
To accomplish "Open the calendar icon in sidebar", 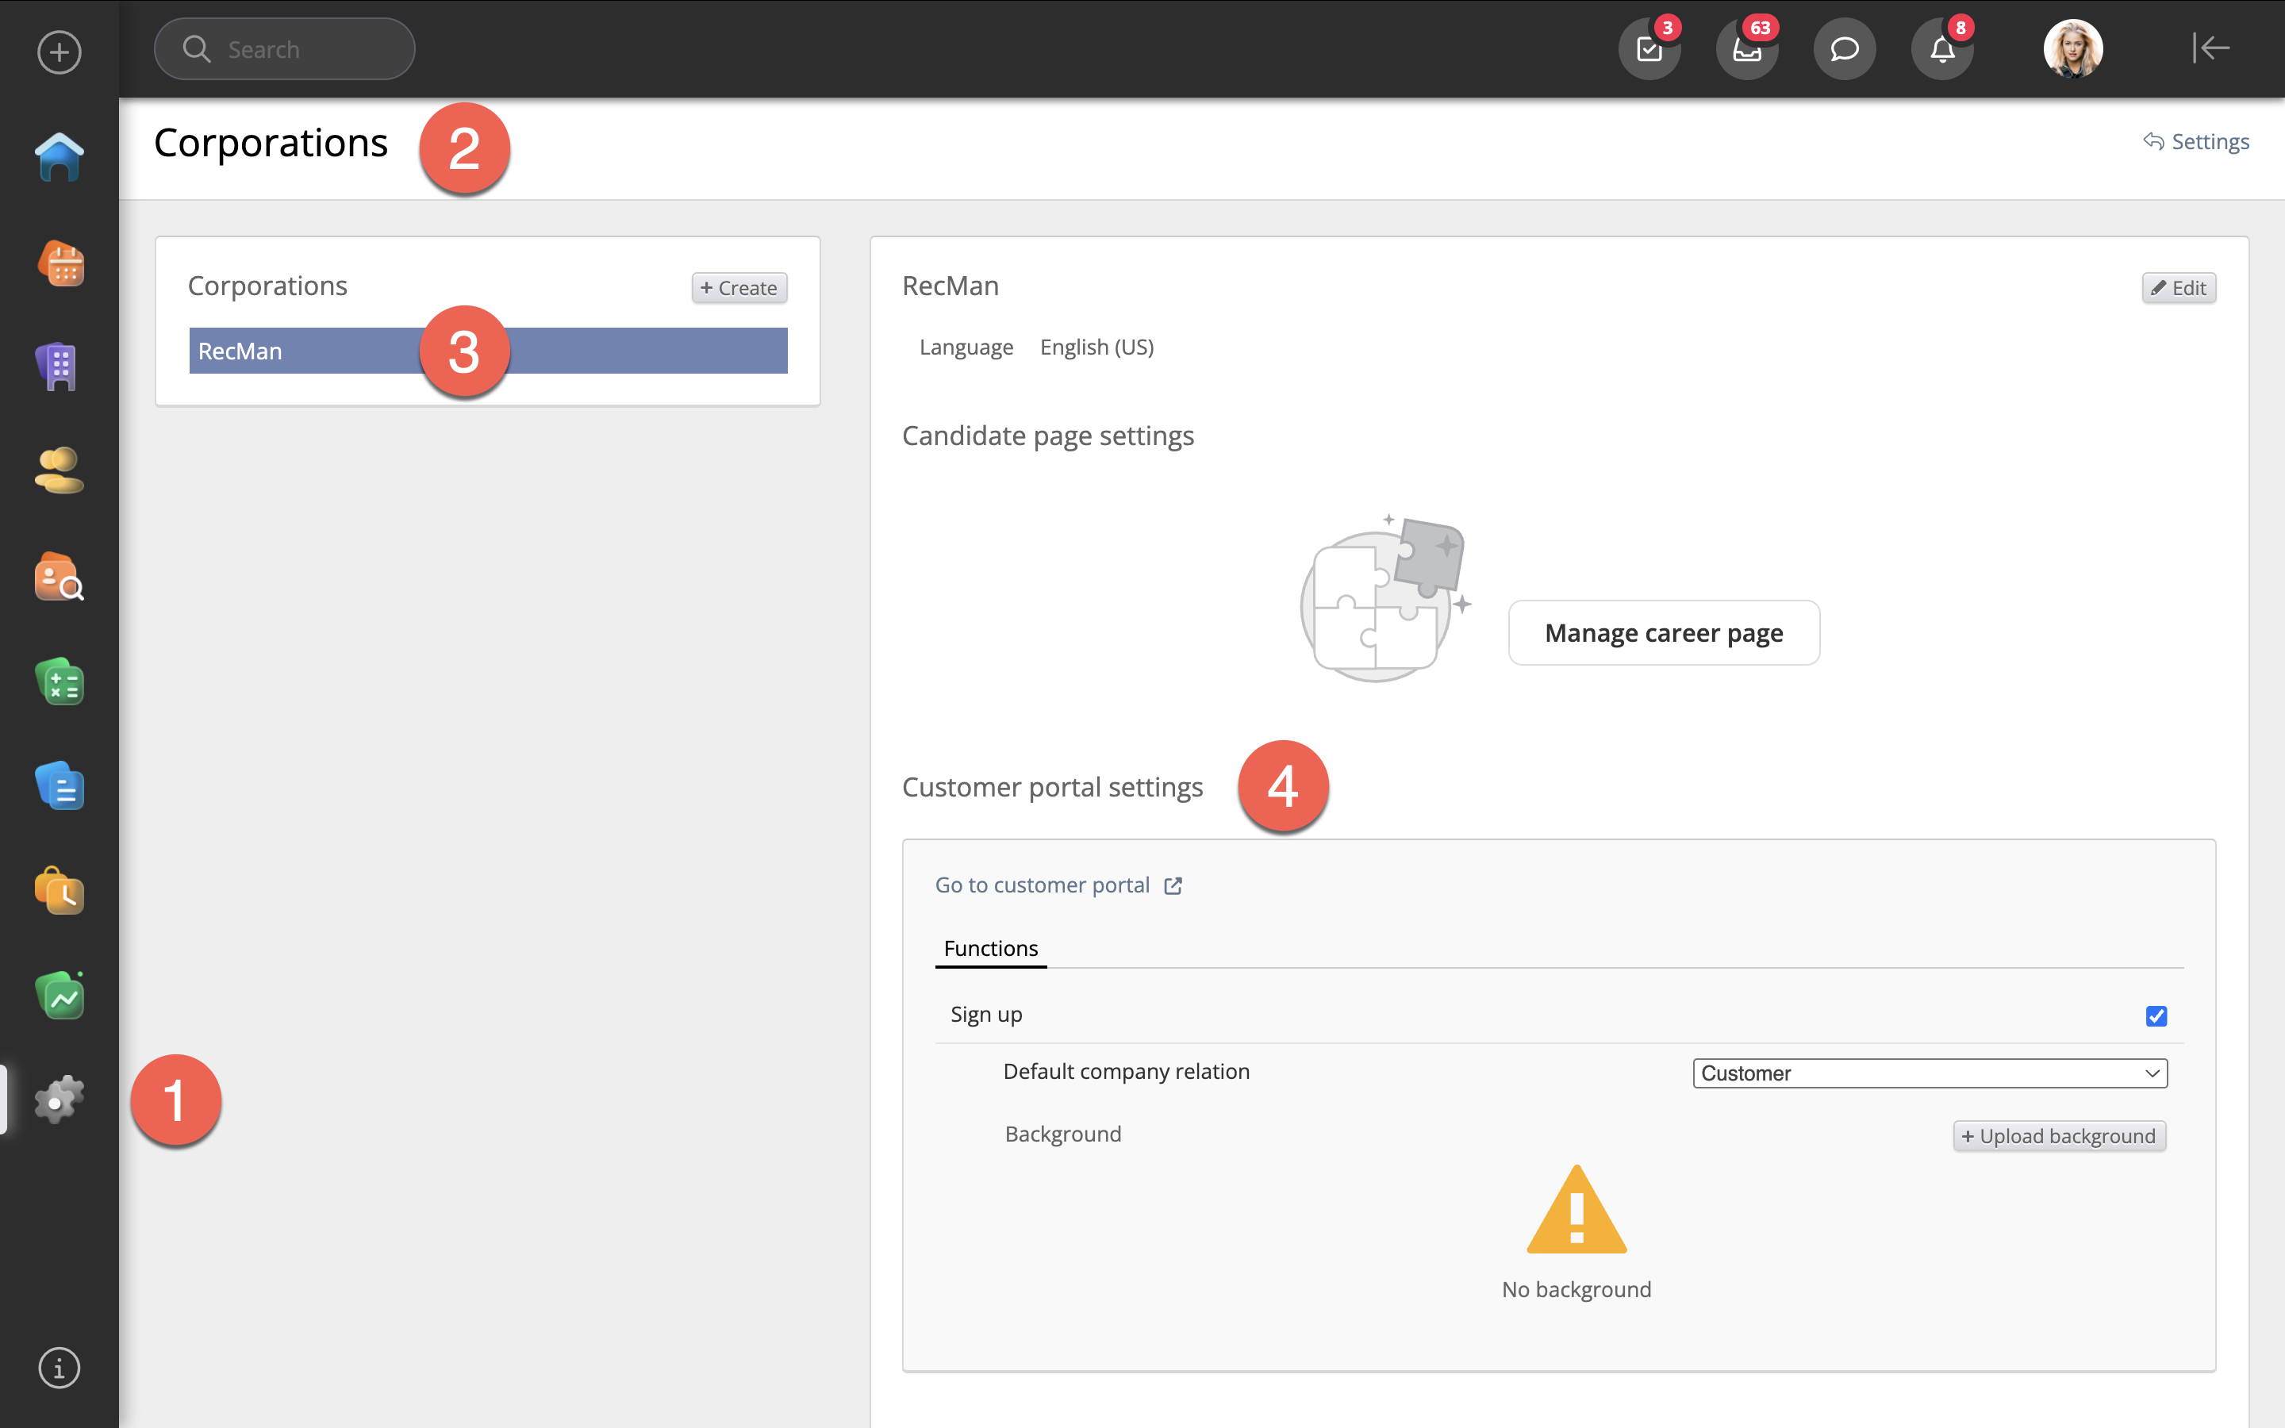I will point(59,263).
